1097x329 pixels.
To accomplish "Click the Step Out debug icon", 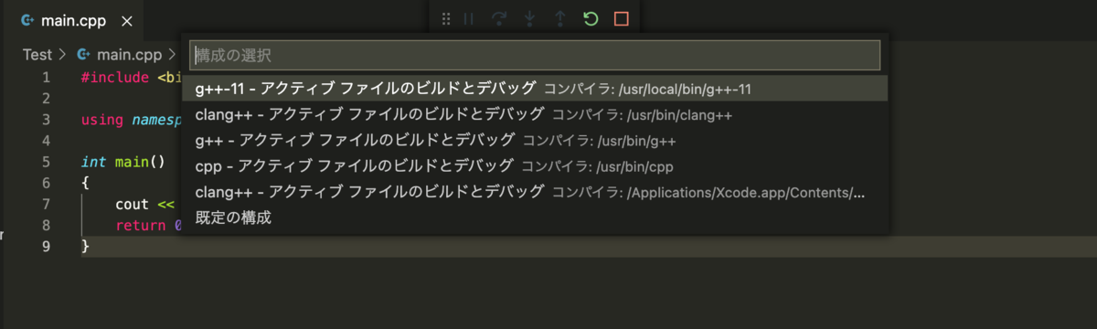I will coord(560,18).
